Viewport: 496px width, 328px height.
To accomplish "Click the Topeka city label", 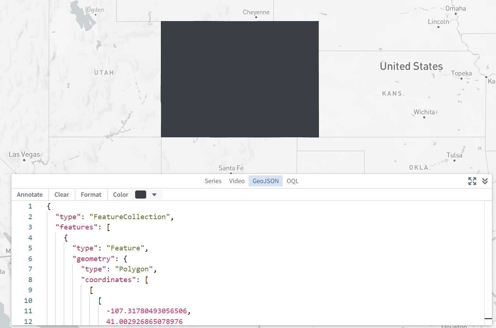I will [x=461, y=73].
